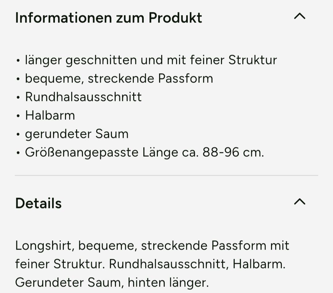Collapse the Informationen zum Produkt chevron

pyautogui.click(x=300, y=16)
